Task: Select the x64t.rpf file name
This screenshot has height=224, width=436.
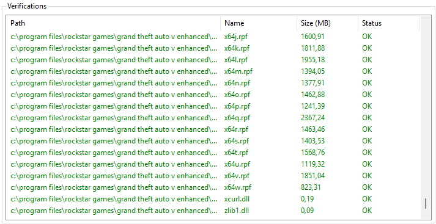Action: point(236,153)
